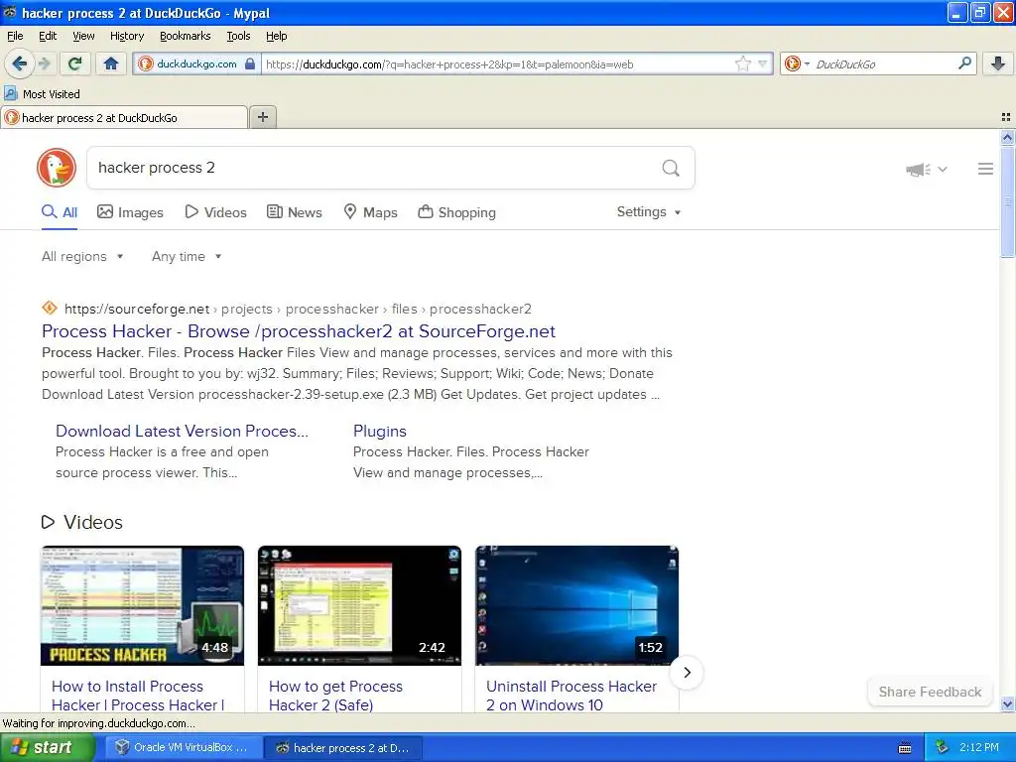The height and width of the screenshot is (762, 1016).
Task: Expand the Any time filter
Action: pos(187,257)
